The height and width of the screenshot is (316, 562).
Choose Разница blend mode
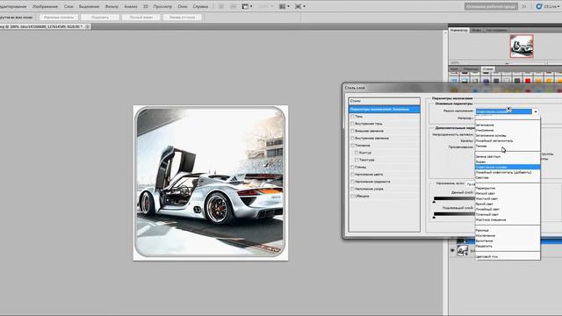tap(508, 230)
